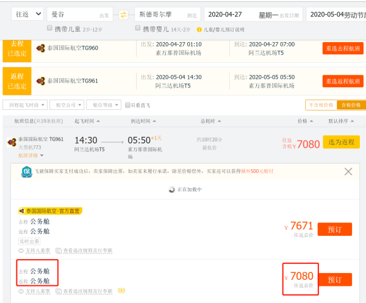The height and width of the screenshot is (303, 366).
Task: Click departure date field 2020-04-27
Action: point(253,14)
